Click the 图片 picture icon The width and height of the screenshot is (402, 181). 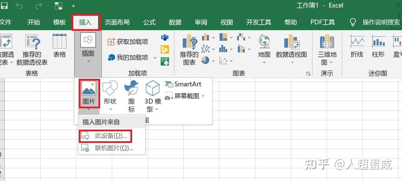[89, 88]
